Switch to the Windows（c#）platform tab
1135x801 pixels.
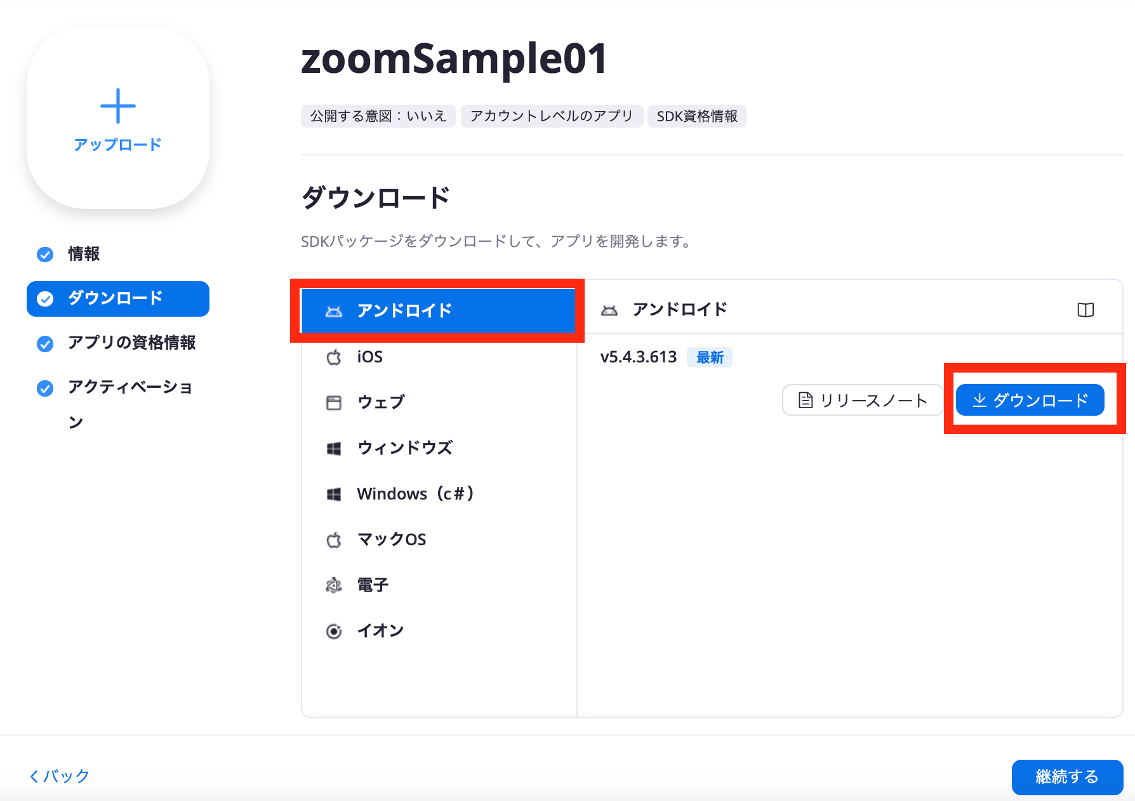tap(416, 493)
